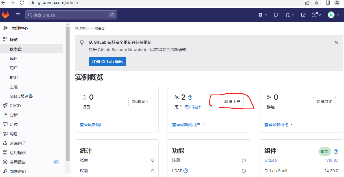Click the 最新 version badge

tap(325, 152)
